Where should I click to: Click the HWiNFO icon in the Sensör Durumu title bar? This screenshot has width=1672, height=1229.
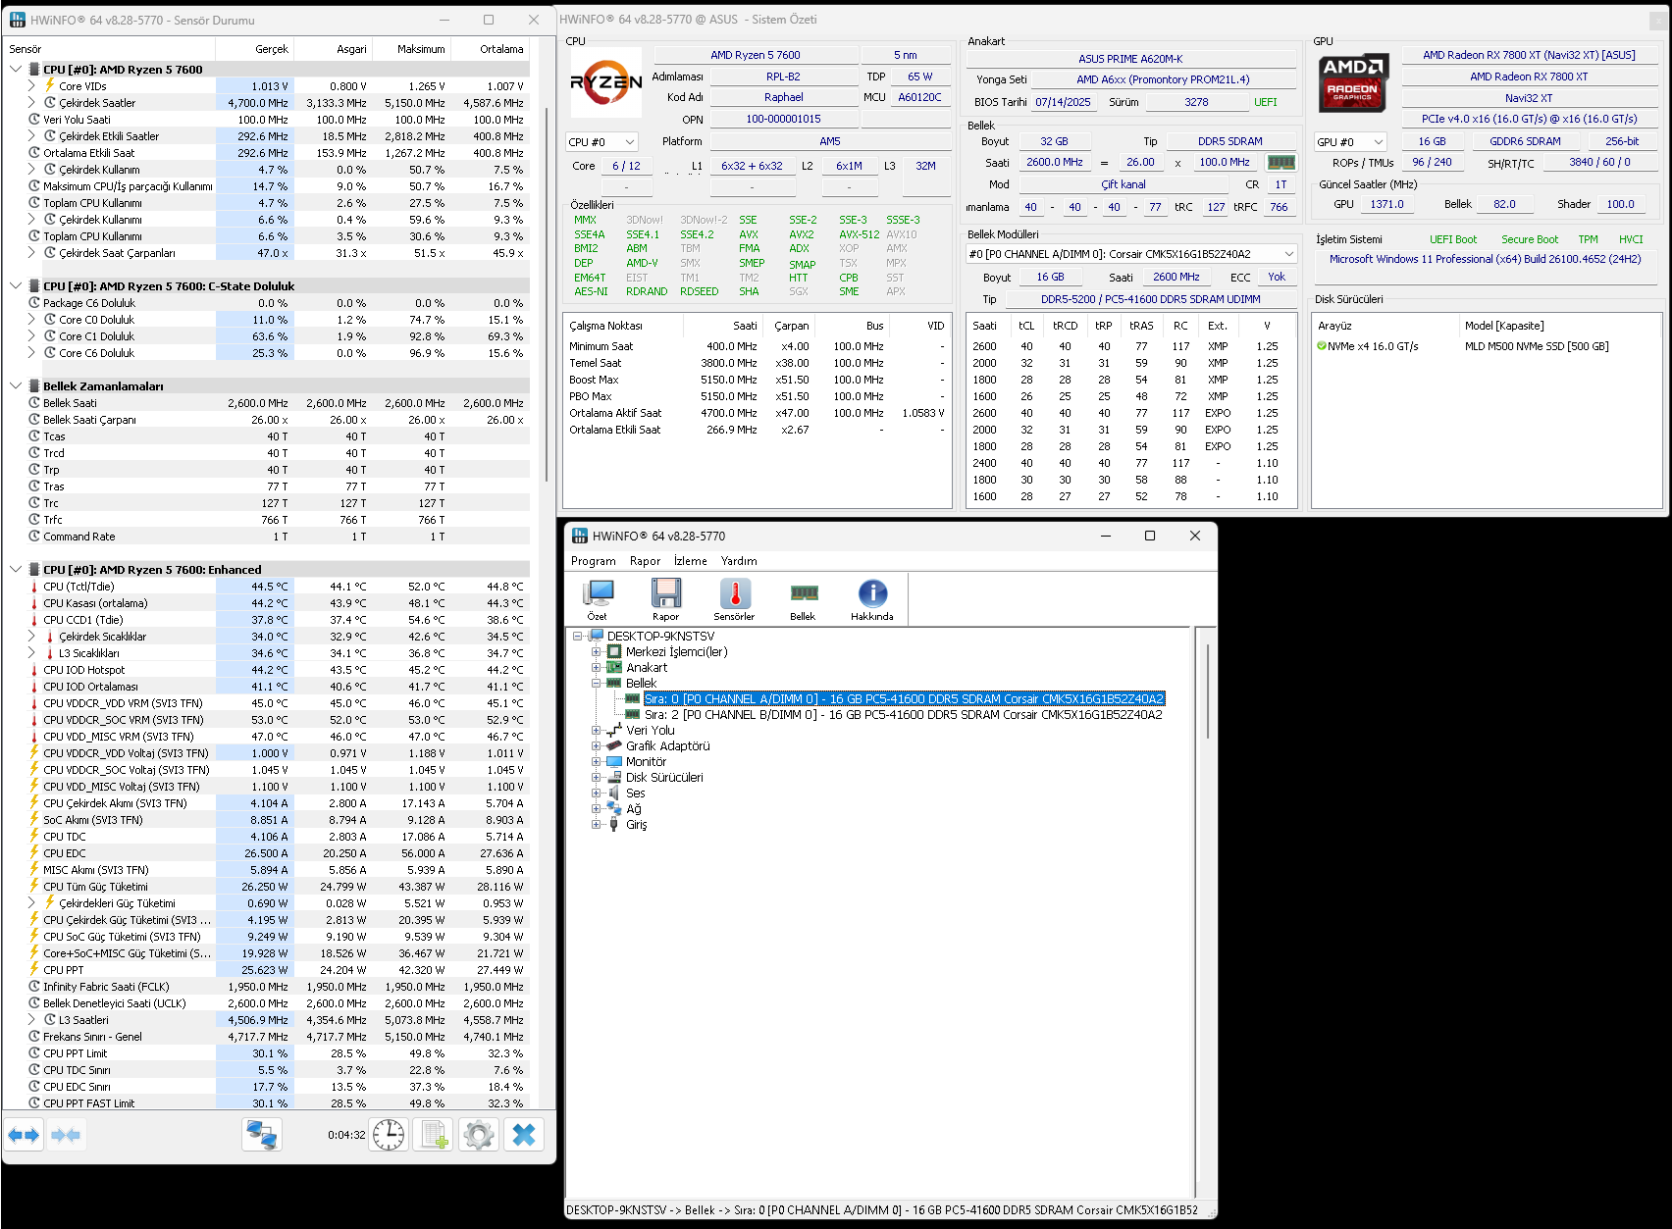tap(18, 20)
